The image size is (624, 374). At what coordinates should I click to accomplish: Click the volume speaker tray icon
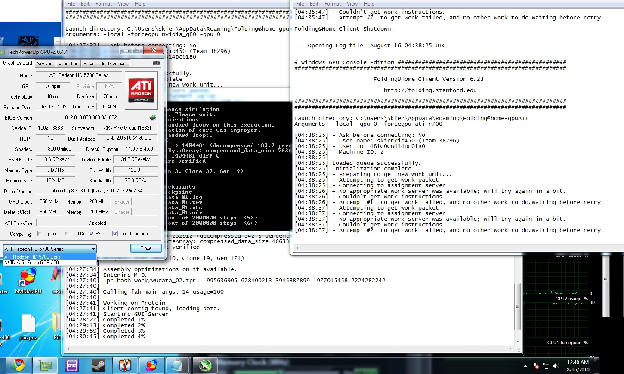tap(556, 366)
